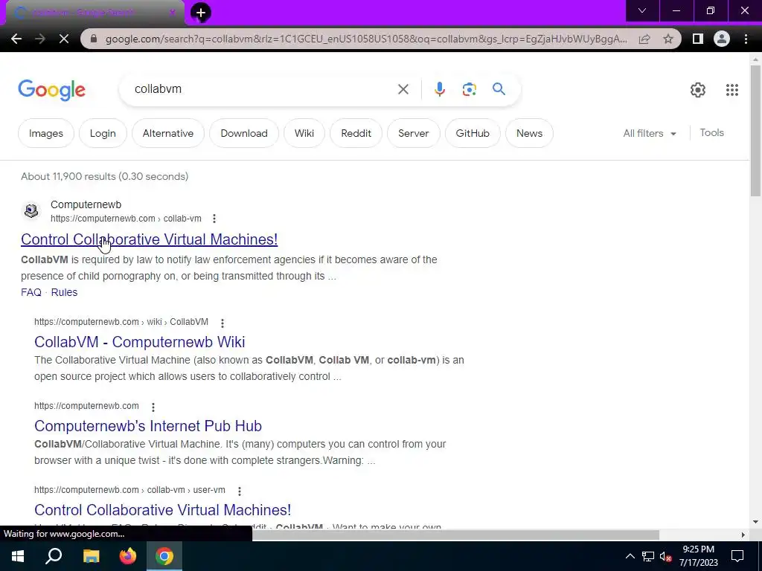Viewport: 762px width, 571px height.
Task: Launch Firefox from taskbar
Action: click(x=128, y=556)
